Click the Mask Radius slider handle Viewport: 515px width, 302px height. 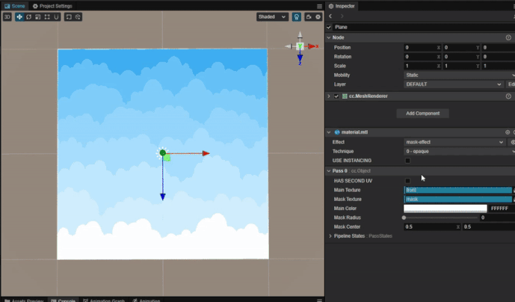[x=404, y=218]
